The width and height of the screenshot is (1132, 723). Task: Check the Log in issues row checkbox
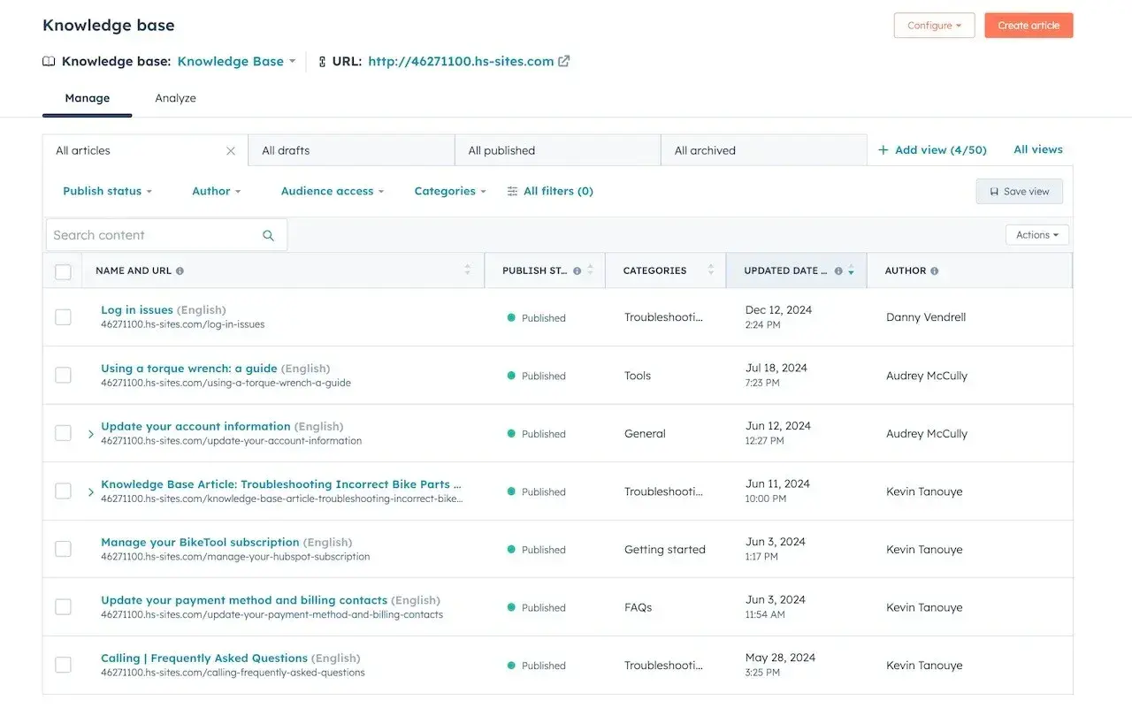coord(63,316)
